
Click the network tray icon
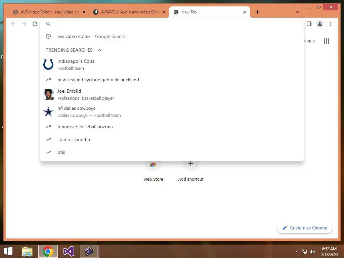point(304,252)
